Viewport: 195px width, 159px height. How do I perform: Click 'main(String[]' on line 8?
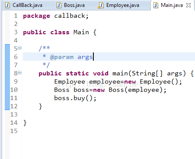tap(137, 74)
